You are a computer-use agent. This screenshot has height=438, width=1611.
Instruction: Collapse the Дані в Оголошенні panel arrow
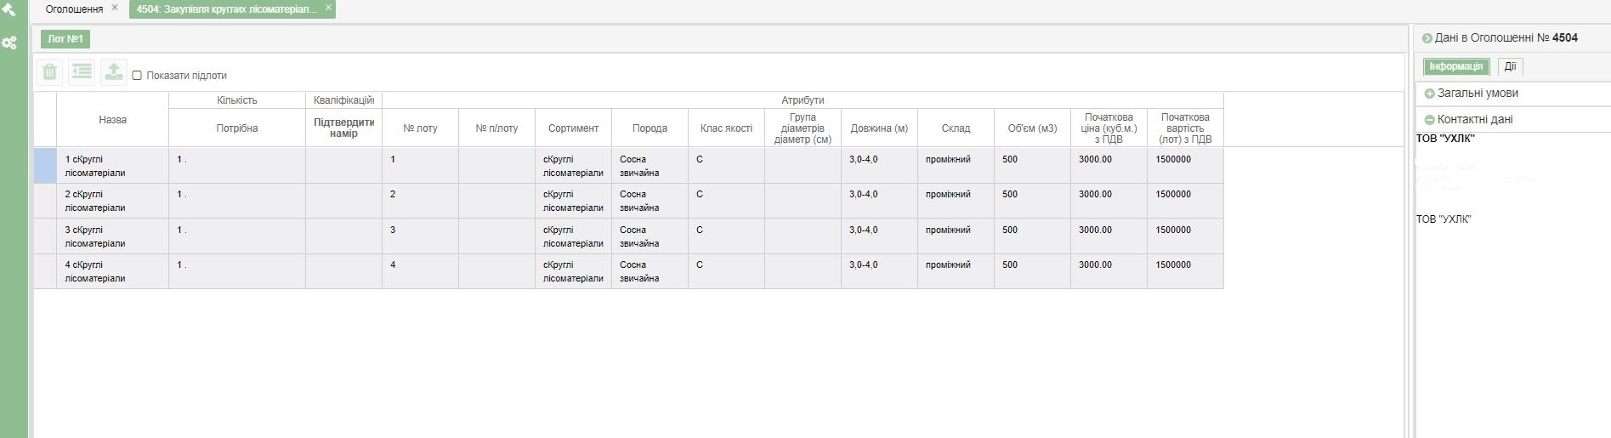[x=1427, y=38]
